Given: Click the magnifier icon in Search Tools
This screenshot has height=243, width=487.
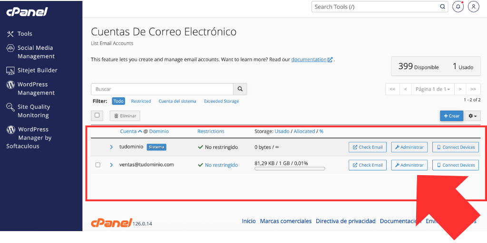Looking at the screenshot, I should (x=442, y=7).
